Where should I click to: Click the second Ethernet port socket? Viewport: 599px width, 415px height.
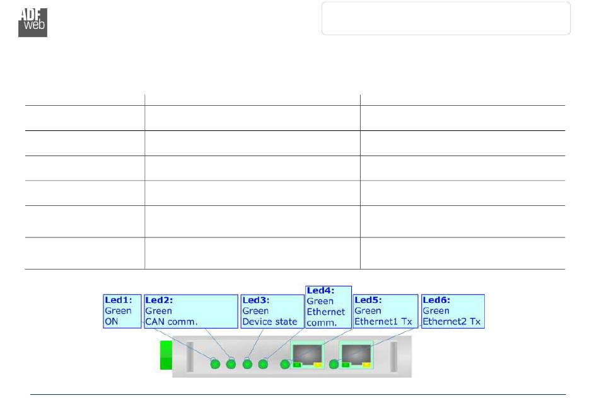point(356,355)
